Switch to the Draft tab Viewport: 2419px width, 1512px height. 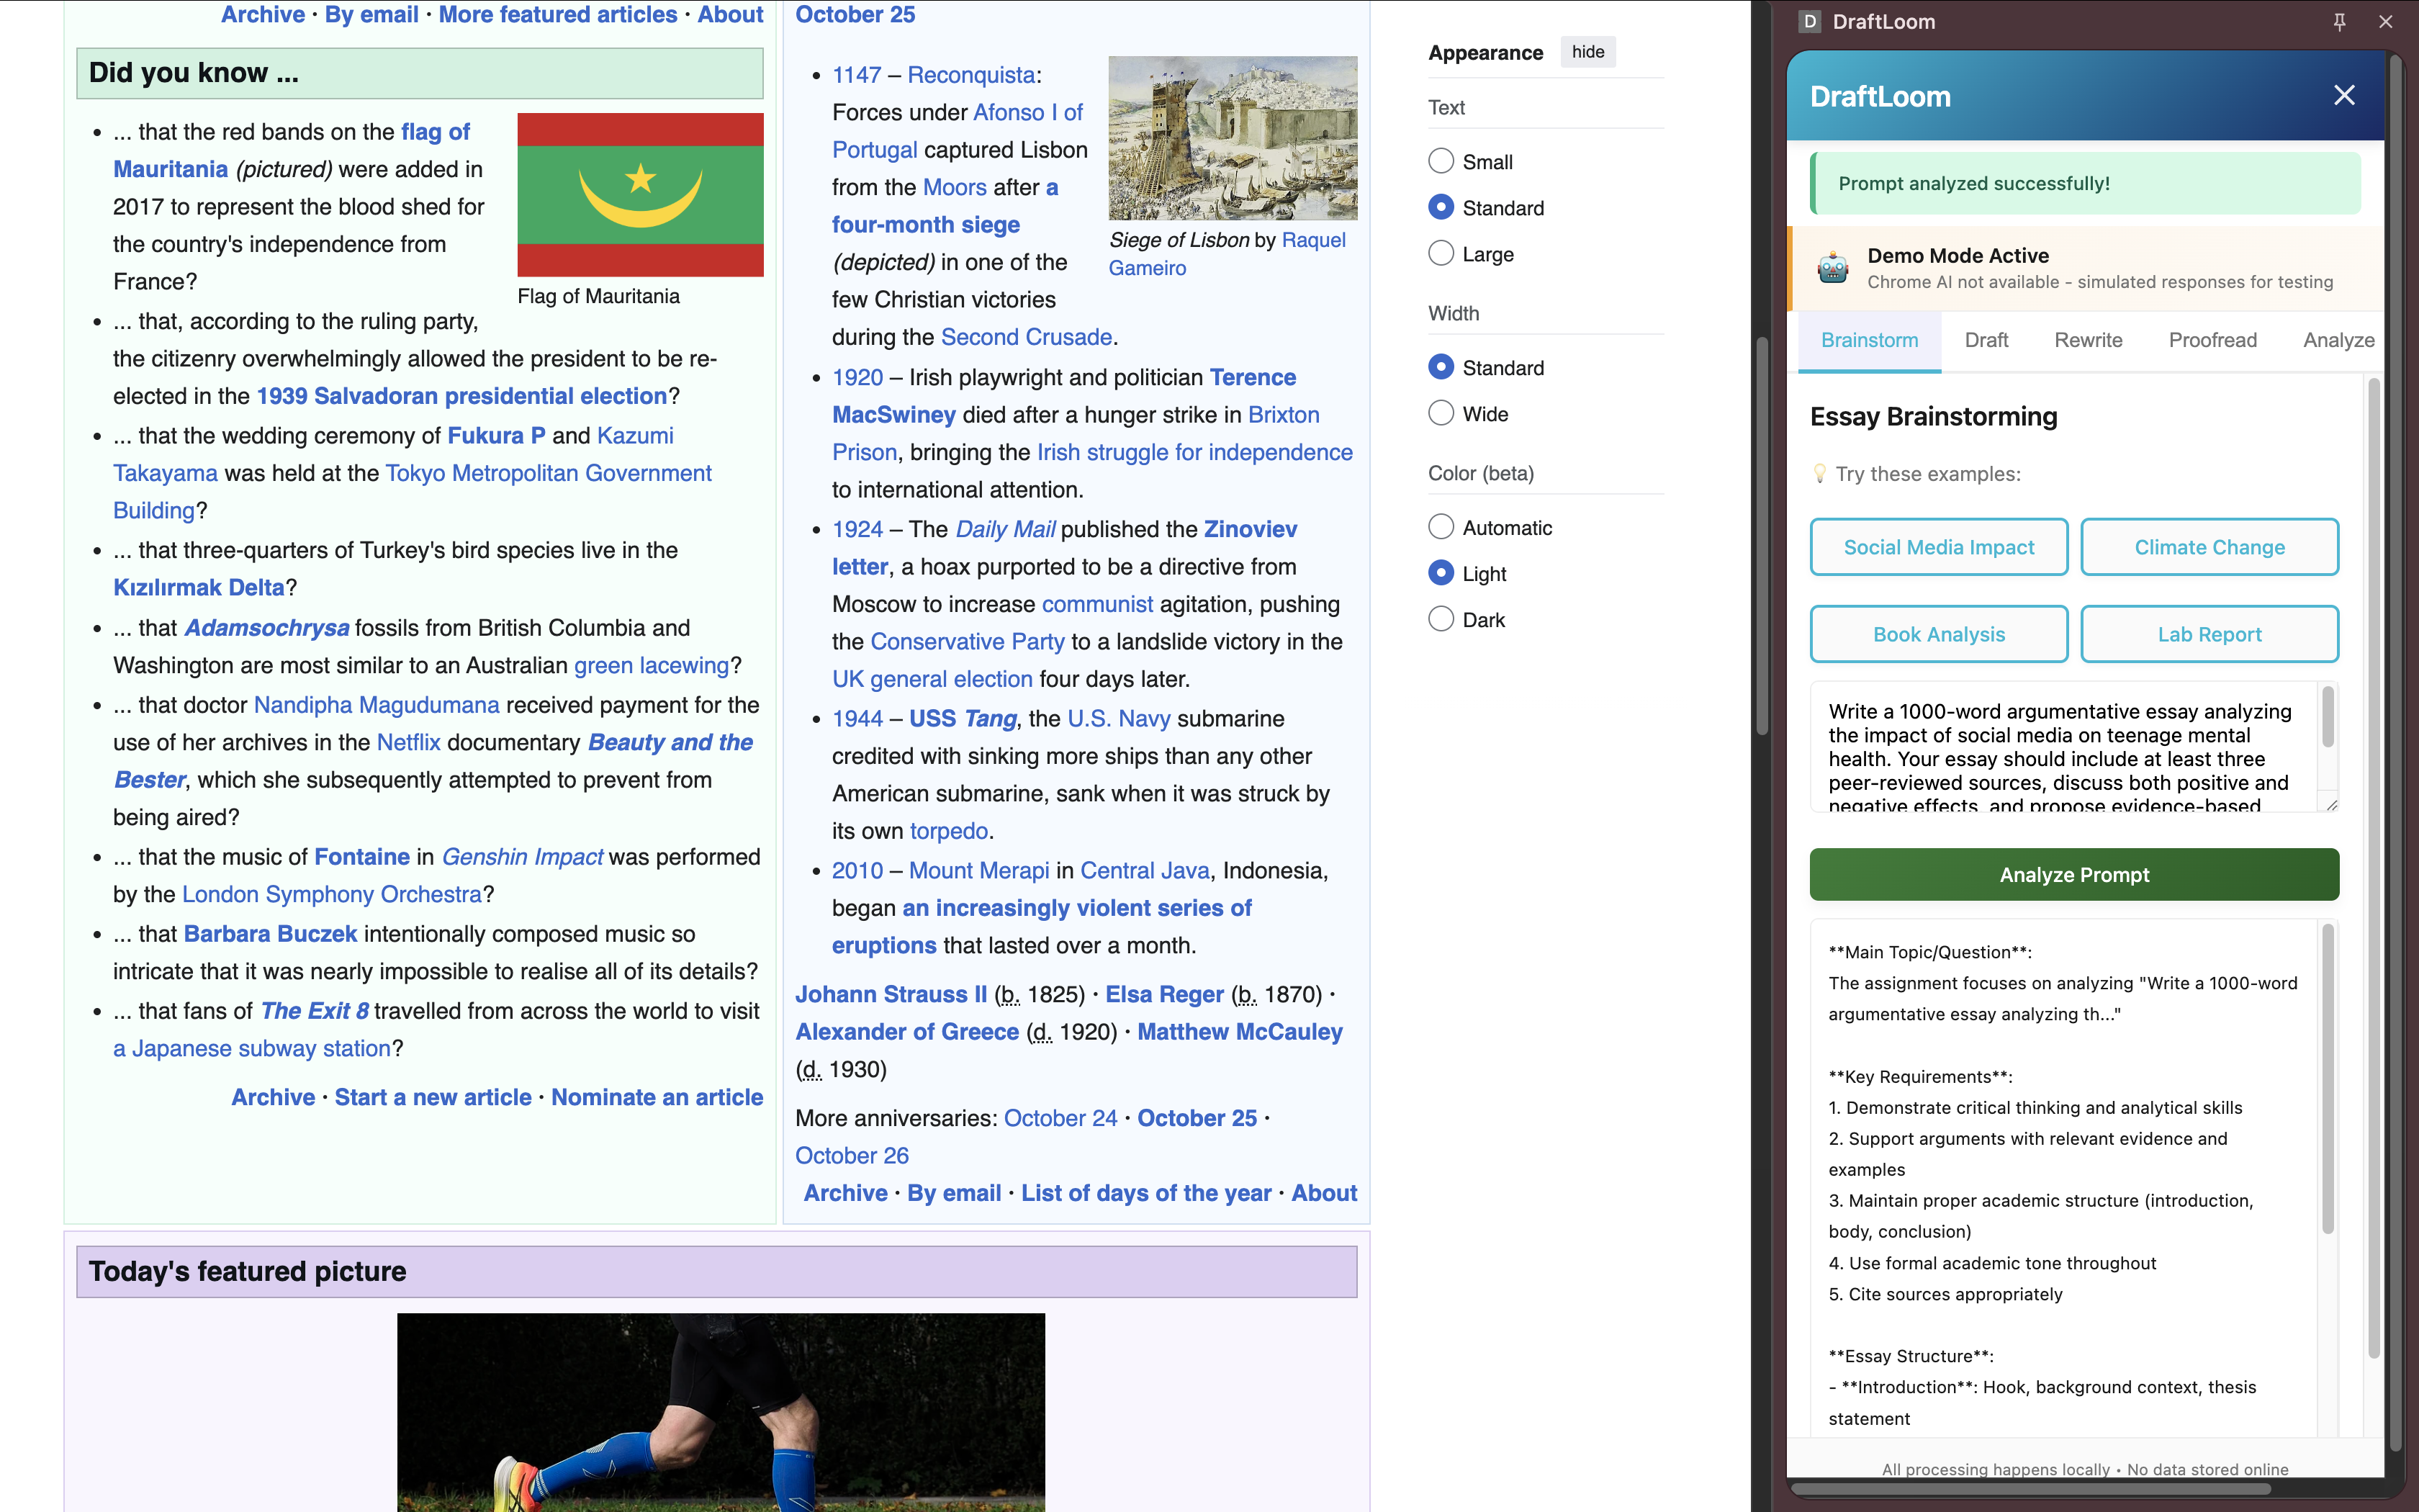click(x=1985, y=340)
